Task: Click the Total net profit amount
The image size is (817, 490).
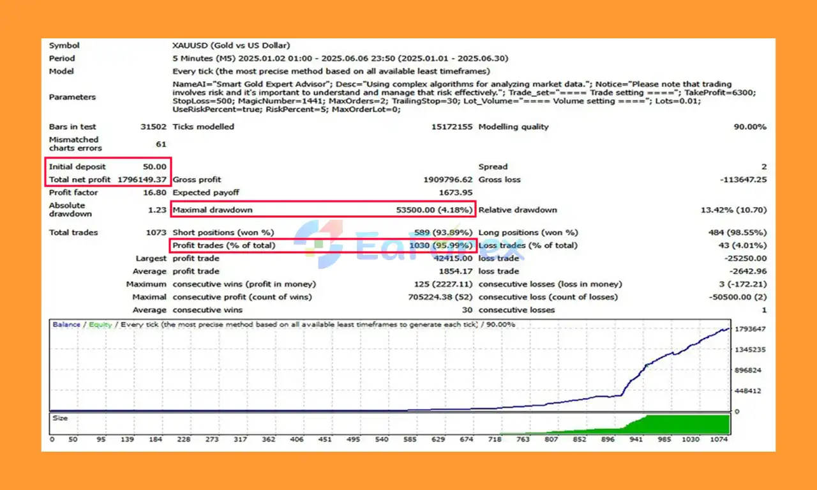Action: point(142,180)
